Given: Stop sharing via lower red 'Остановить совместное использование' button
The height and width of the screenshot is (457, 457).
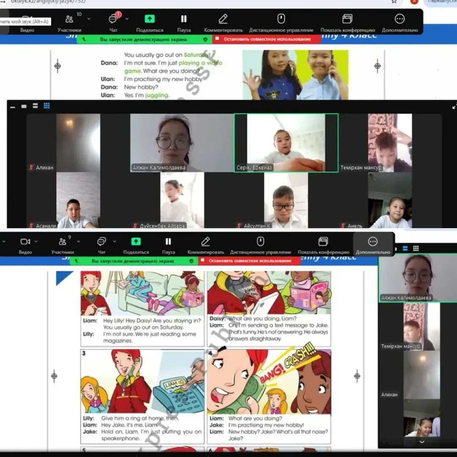Looking at the screenshot, I should coord(250,261).
